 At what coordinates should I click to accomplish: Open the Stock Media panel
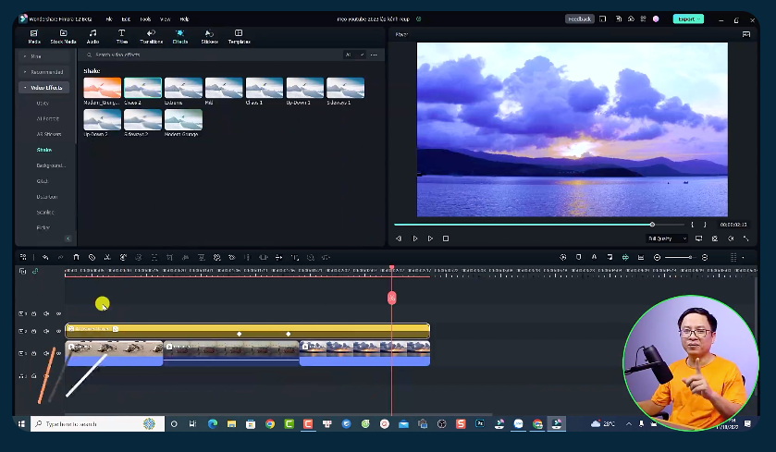63,36
